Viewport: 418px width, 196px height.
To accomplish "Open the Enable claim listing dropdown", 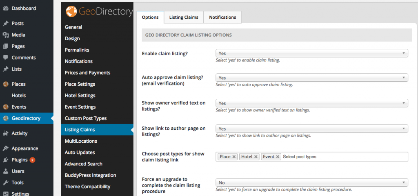I will (311, 53).
